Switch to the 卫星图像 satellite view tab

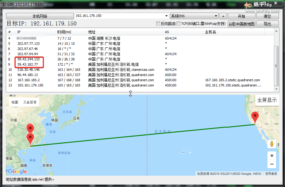(30, 102)
